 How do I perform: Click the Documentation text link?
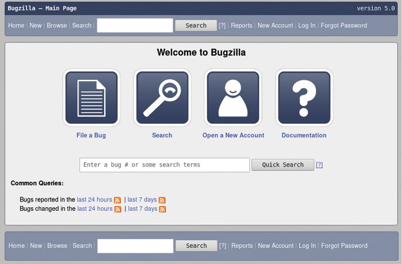(304, 135)
